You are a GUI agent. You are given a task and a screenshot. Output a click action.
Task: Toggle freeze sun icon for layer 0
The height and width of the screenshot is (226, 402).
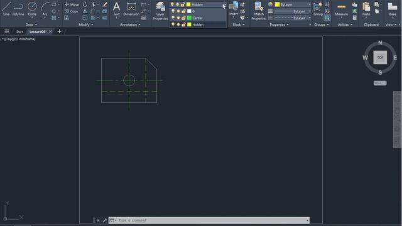click(x=178, y=11)
